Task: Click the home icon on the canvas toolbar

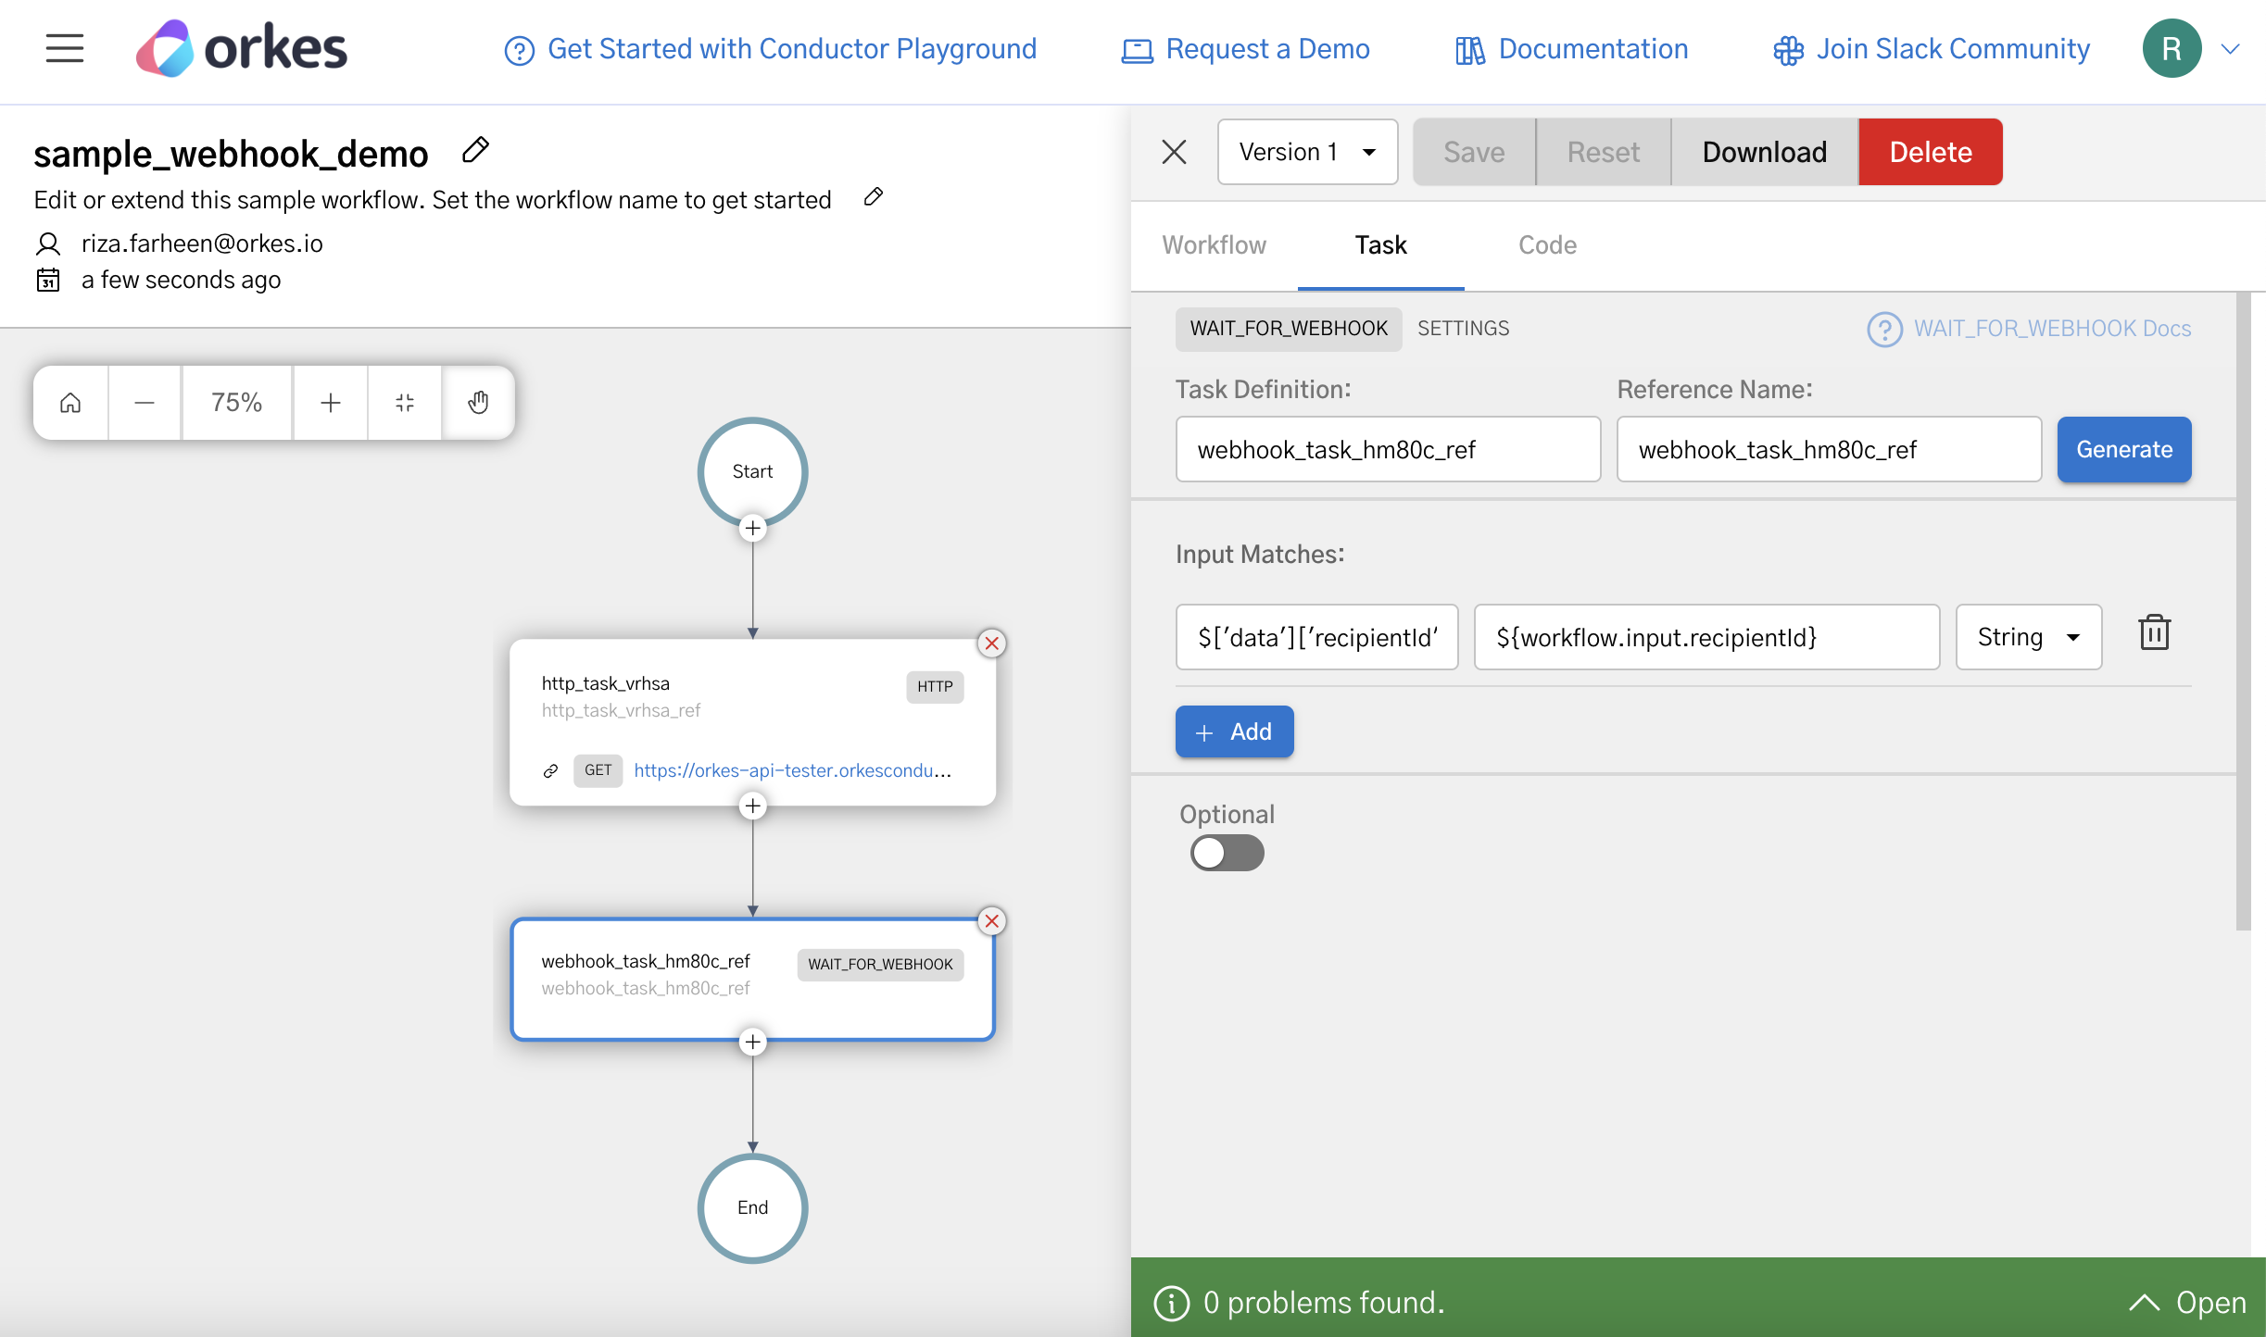Action: [x=69, y=402]
